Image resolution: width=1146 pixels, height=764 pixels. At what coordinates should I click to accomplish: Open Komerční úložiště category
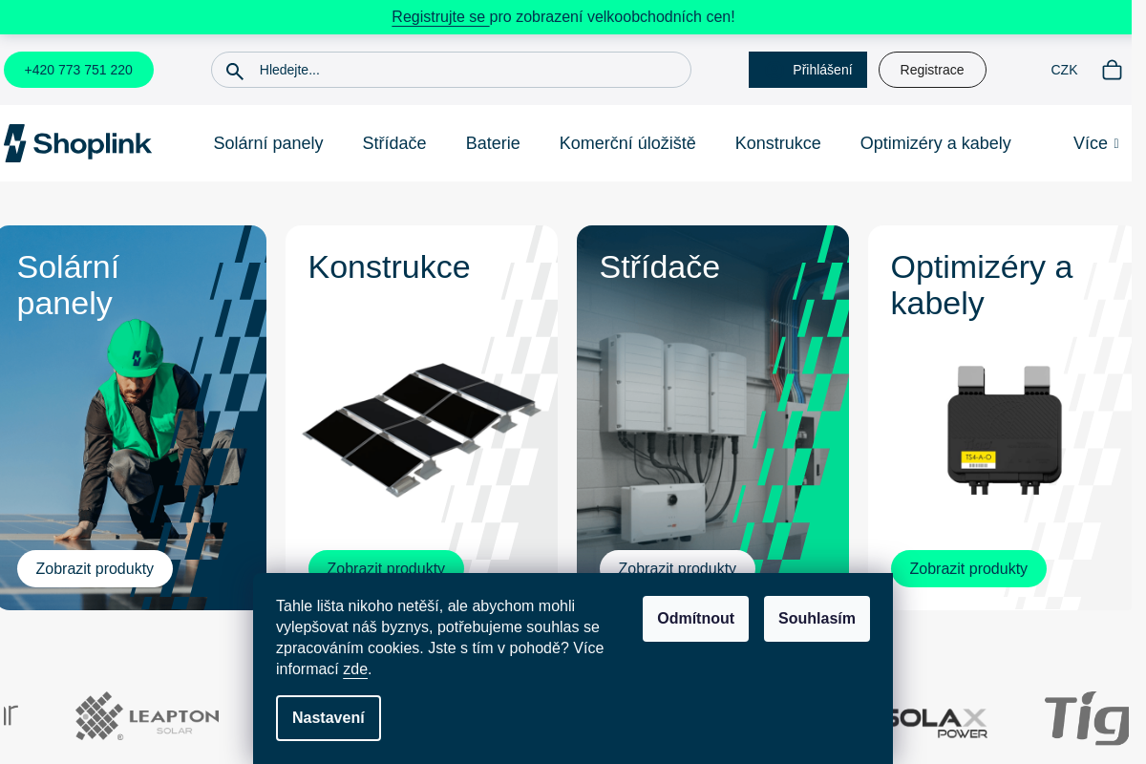click(627, 143)
